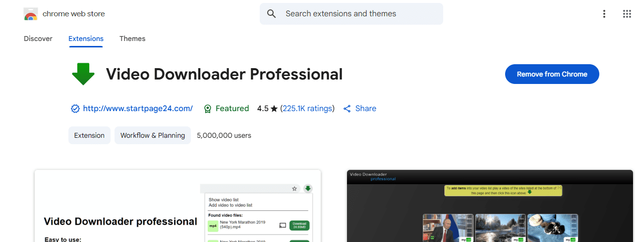This screenshot has width=635, height=242.
Task: Click the Chrome Web Store rainbow logo
Action: (31, 14)
